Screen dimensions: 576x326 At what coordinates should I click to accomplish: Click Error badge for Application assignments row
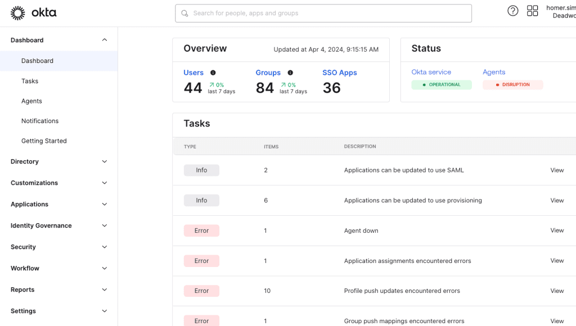point(202,261)
